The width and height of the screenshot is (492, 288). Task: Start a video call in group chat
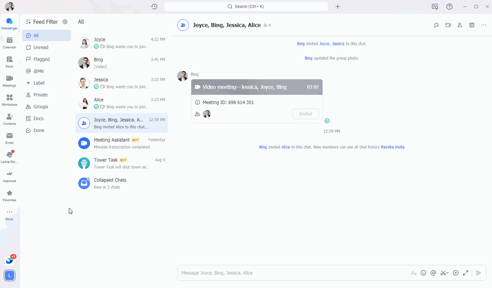(x=448, y=25)
